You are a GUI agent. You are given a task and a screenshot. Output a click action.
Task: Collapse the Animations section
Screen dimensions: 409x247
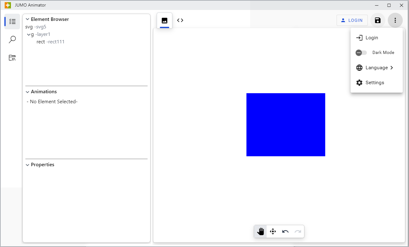pyautogui.click(x=27, y=92)
